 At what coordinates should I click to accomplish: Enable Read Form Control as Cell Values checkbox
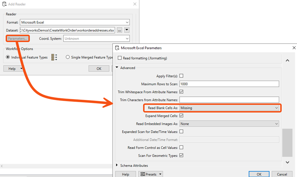point(181,147)
